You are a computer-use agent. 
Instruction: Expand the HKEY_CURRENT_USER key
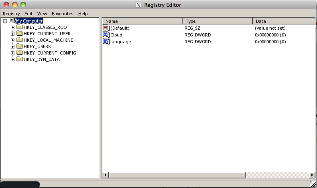click(x=12, y=34)
